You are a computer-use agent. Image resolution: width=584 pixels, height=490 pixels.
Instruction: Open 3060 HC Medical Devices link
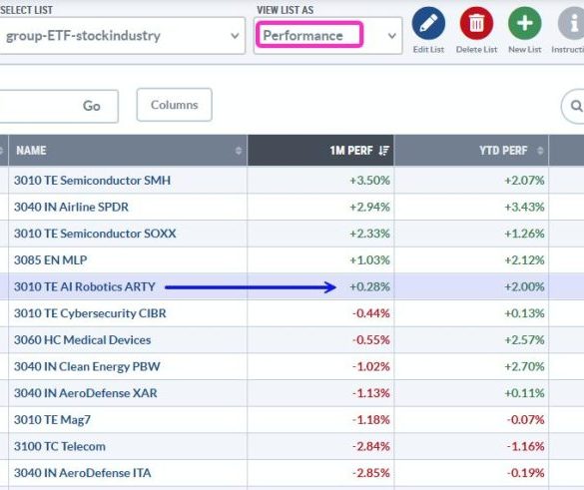(82, 340)
